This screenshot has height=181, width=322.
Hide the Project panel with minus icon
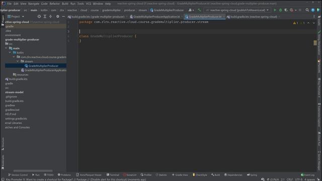(63, 17)
